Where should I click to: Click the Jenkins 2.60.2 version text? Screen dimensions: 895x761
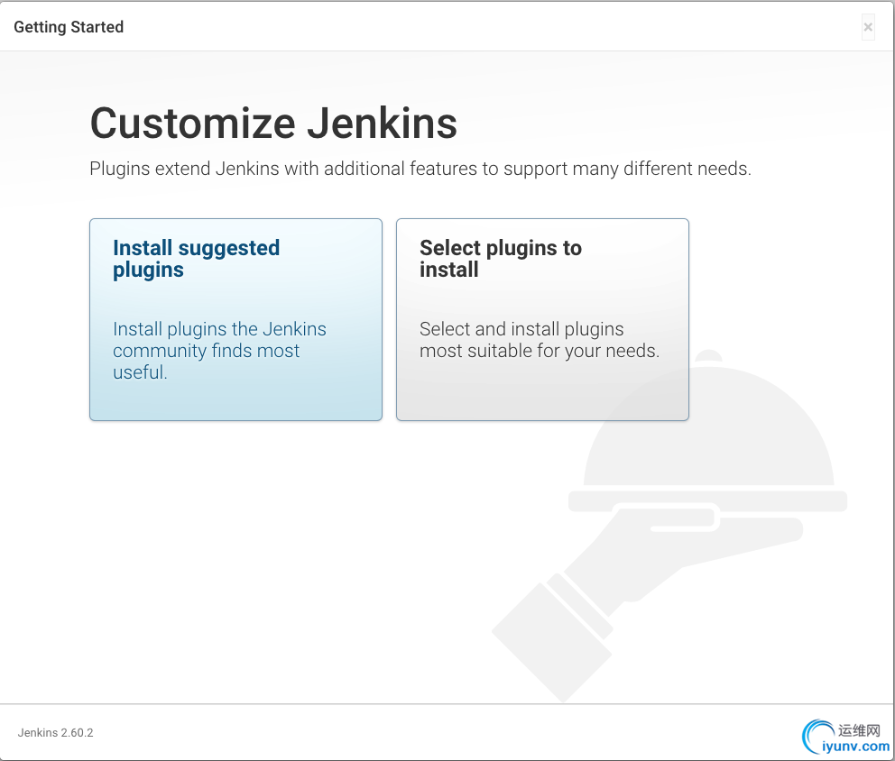click(x=55, y=732)
